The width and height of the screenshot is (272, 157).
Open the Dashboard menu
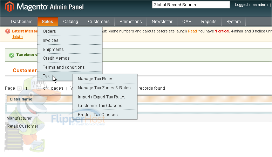point(22,22)
